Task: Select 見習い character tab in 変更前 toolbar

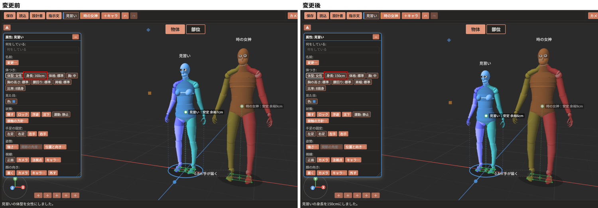Action: 71,16
